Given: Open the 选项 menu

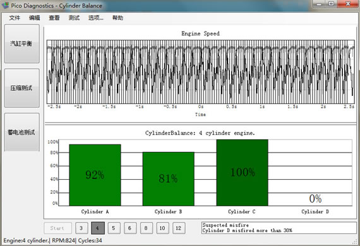Looking at the screenshot, I should 96,18.
